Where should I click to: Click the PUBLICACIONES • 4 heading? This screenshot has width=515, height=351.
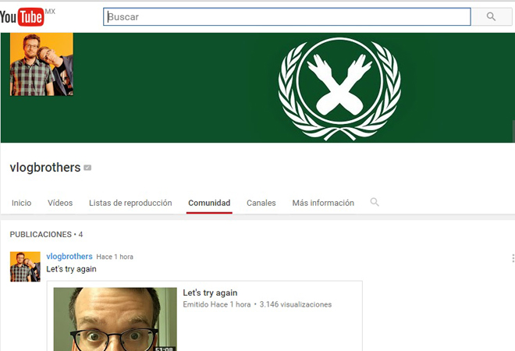point(46,235)
